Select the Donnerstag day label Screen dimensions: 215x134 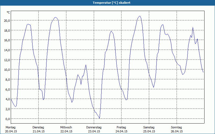[x=94, y=128]
